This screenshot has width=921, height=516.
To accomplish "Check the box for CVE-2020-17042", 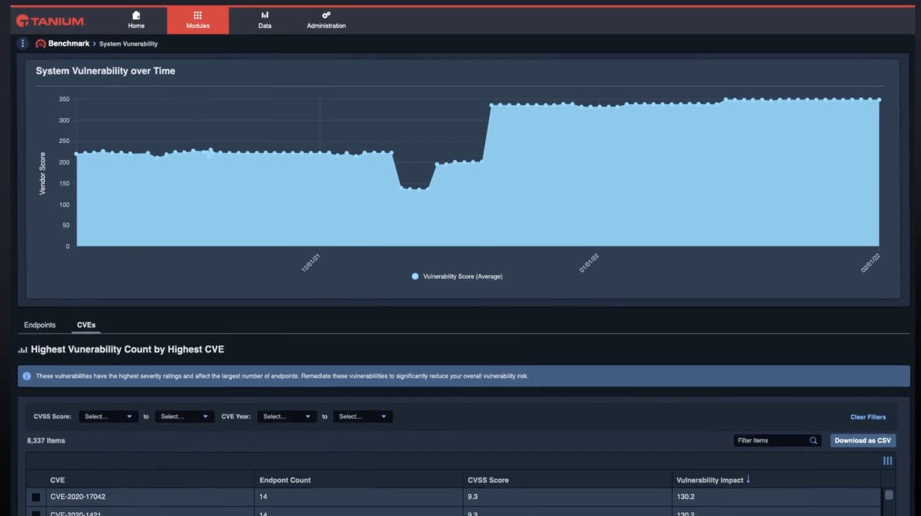I will 36,497.
